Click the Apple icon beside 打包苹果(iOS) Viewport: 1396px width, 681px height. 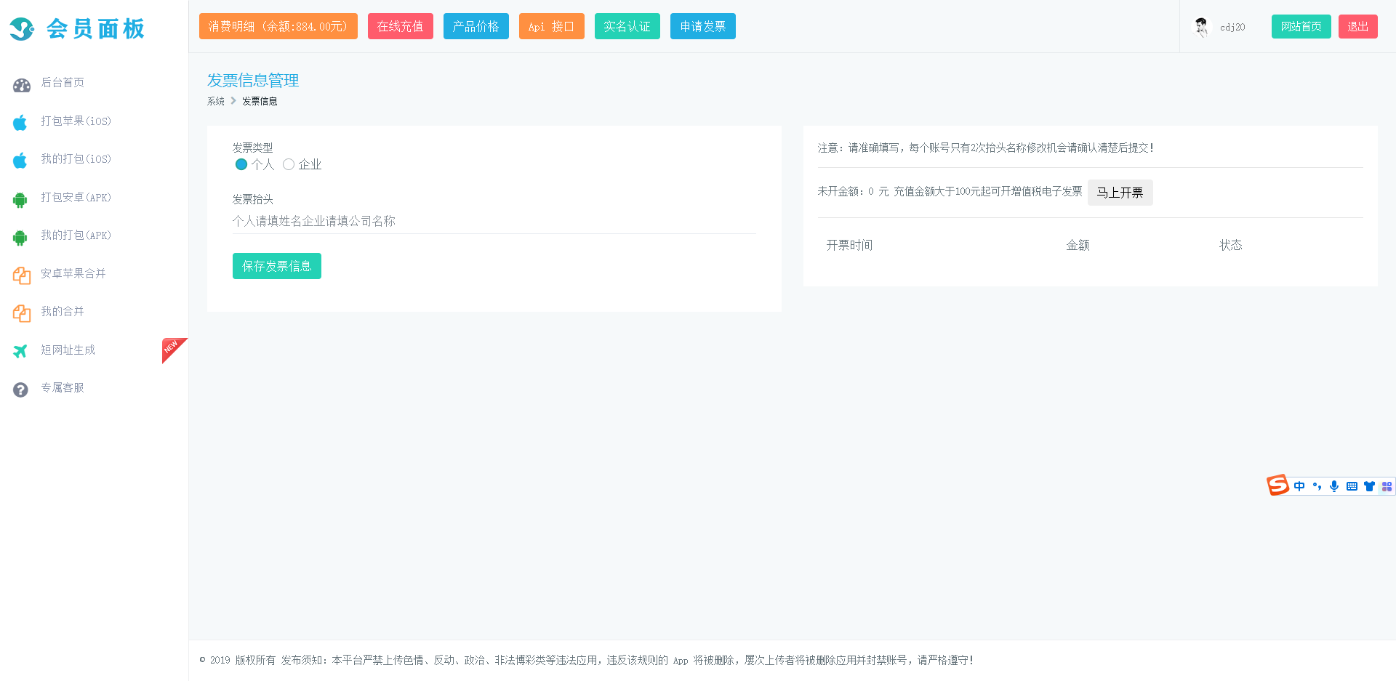(x=20, y=122)
